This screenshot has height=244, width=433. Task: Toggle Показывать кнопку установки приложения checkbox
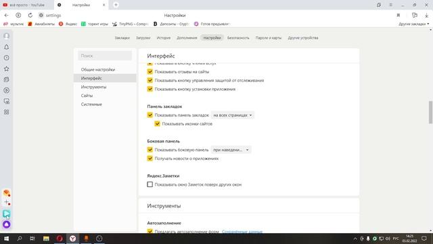(x=150, y=89)
